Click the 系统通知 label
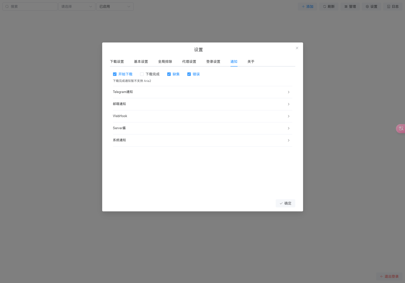Screen dimensions: 405x283 [120, 140]
